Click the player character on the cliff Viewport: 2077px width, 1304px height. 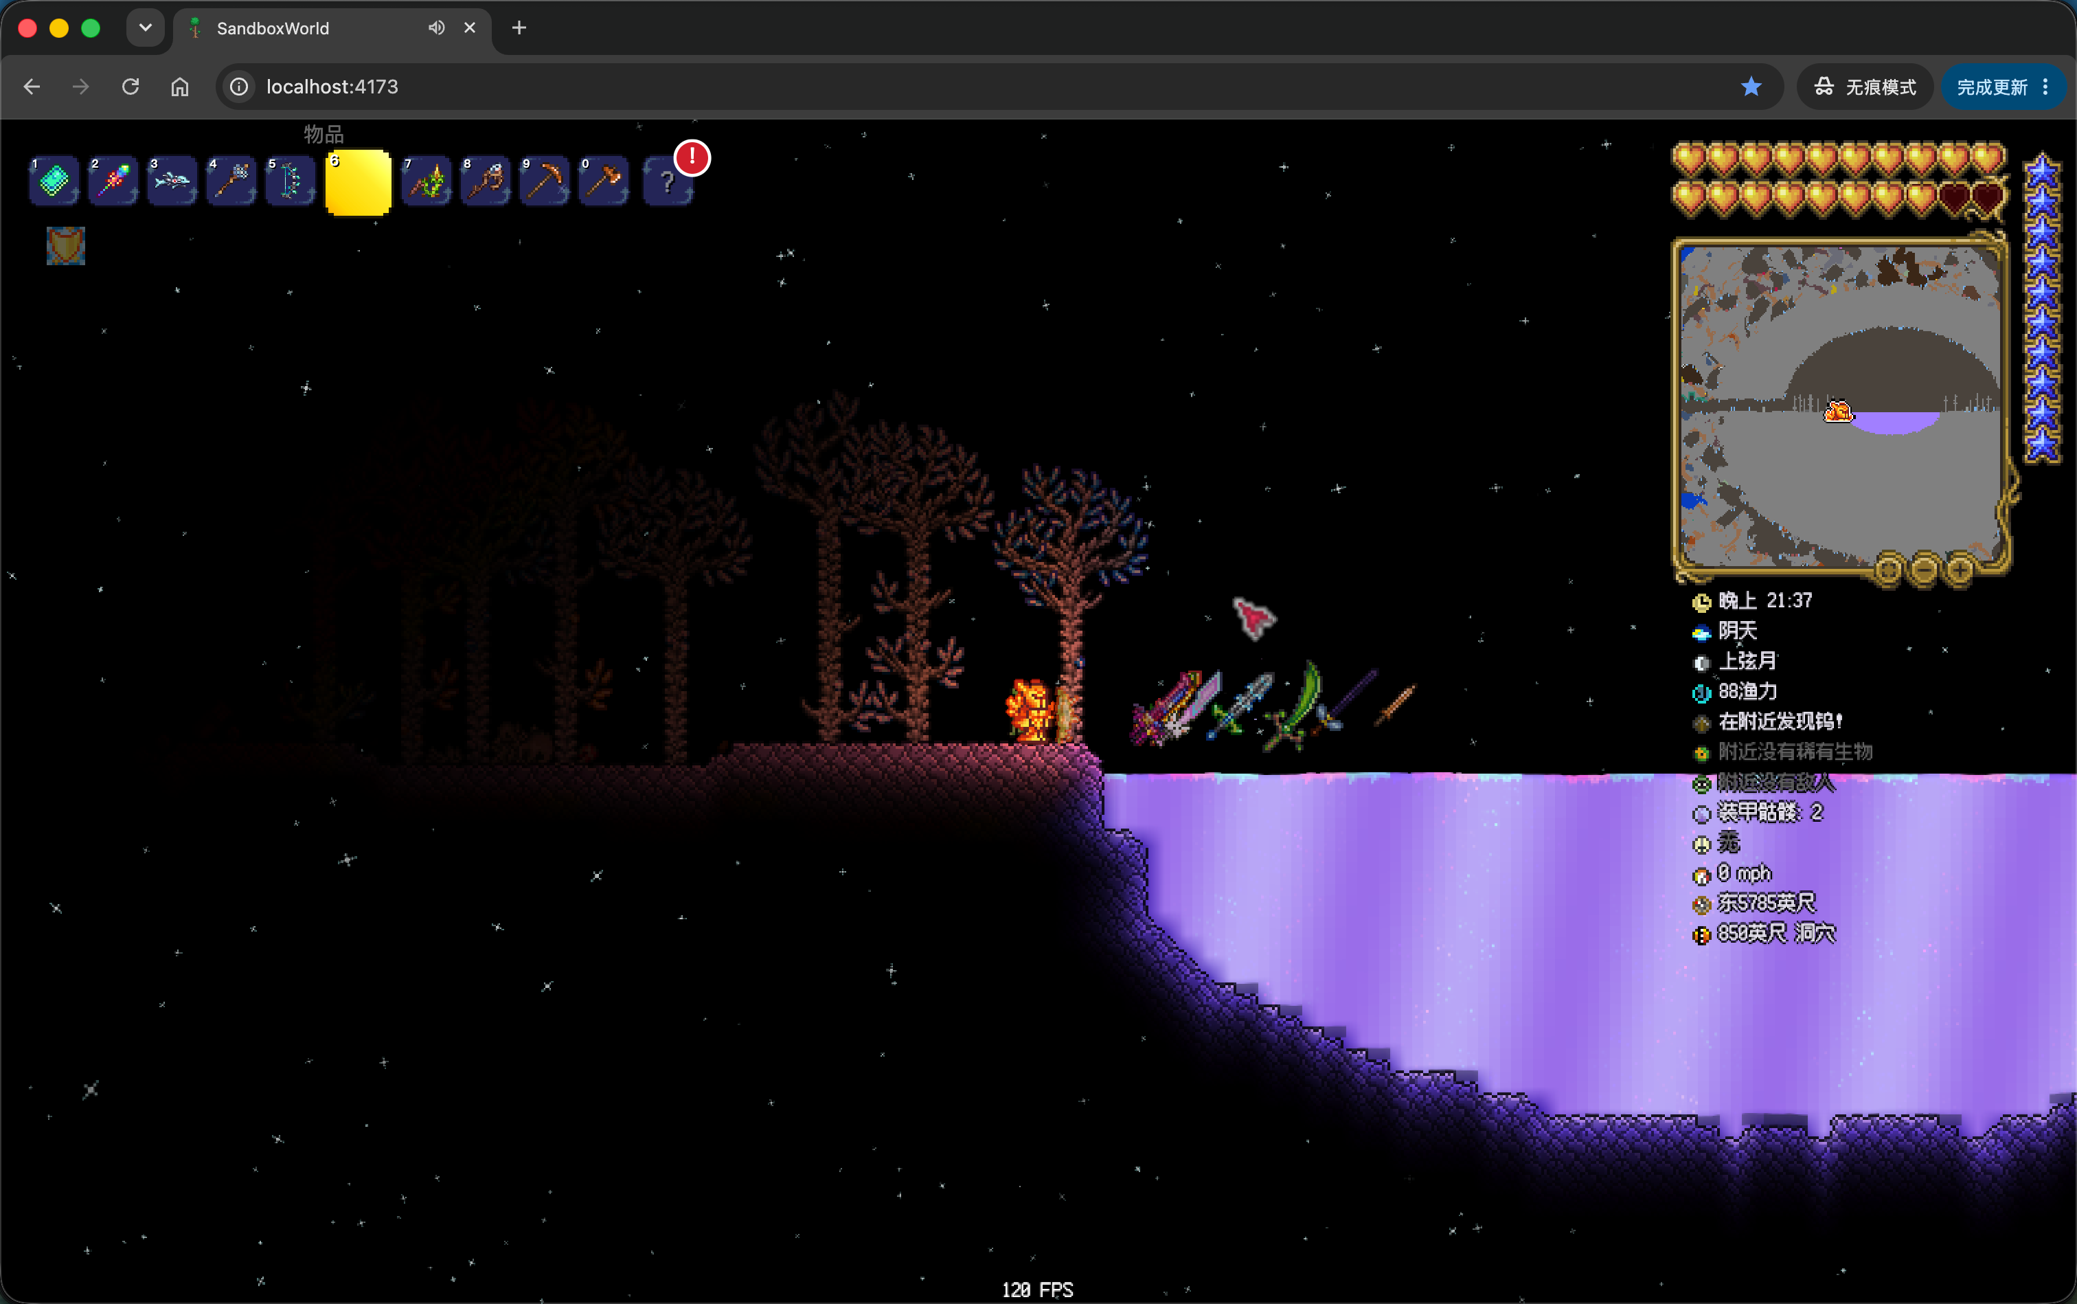[1031, 710]
